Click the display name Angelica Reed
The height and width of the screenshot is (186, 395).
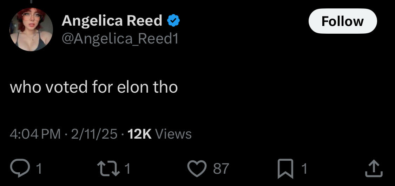(x=112, y=21)
